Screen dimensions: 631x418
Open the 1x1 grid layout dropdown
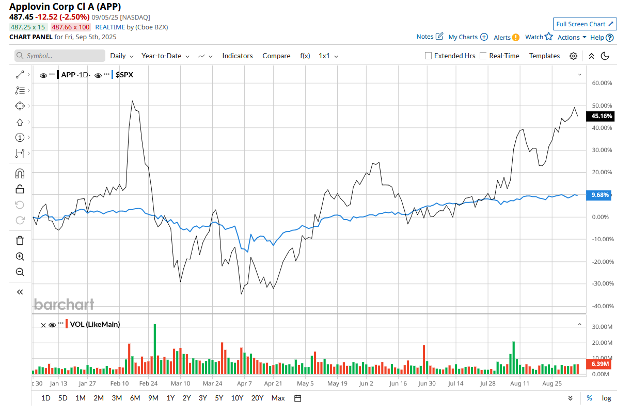[x=328, y=56]
